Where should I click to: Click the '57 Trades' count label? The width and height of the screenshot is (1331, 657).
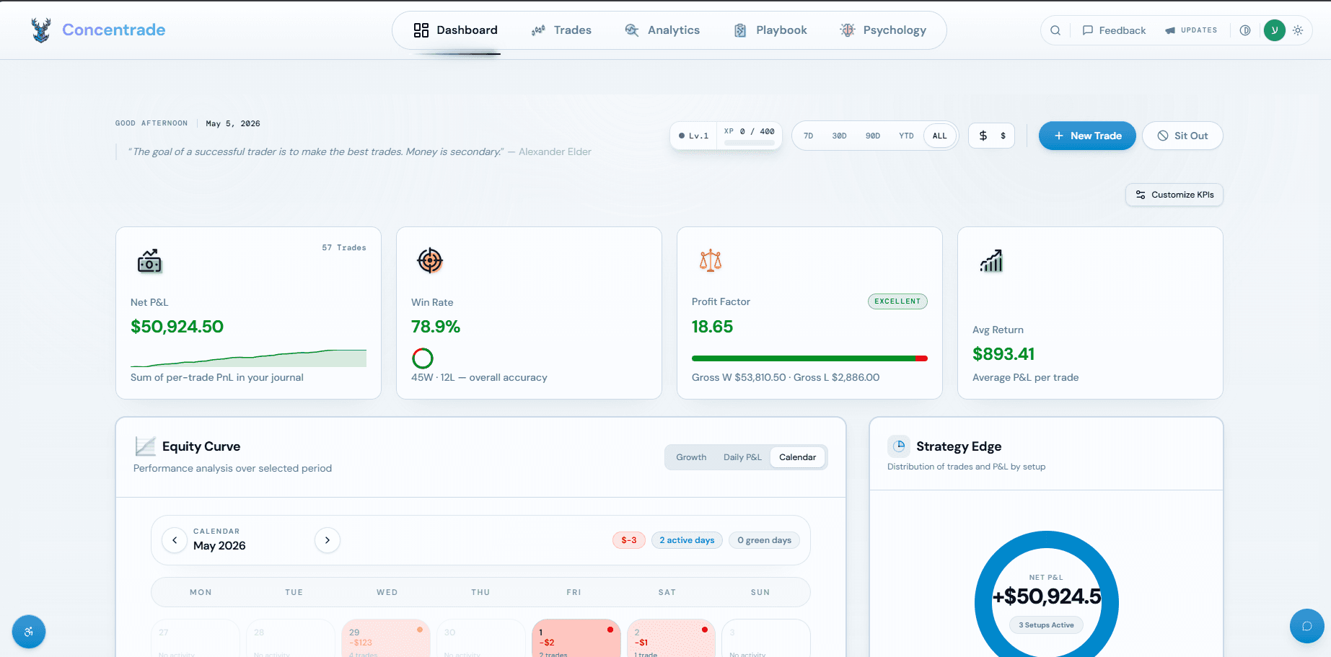344,247
